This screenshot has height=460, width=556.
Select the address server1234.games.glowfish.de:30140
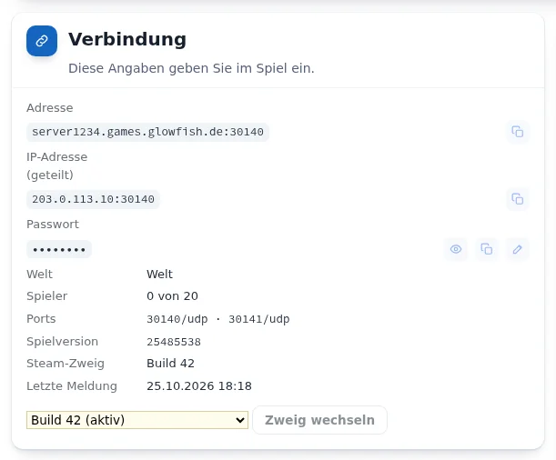click(x=147, y=132)
